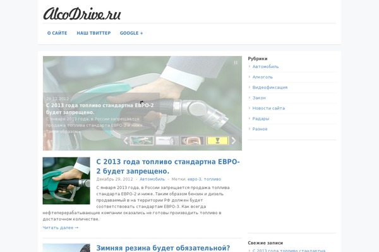
Task: Click the winter tire article thumbnail
Action: click(x=66, y=248)
